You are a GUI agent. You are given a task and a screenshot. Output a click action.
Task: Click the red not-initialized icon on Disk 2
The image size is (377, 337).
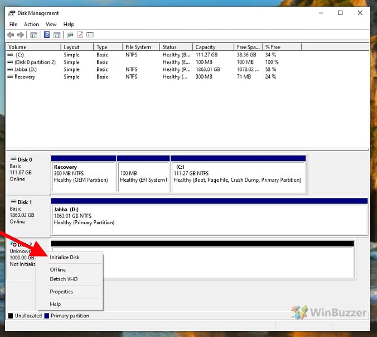click(x=14, y=244)
